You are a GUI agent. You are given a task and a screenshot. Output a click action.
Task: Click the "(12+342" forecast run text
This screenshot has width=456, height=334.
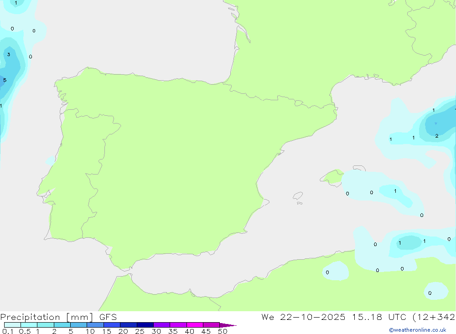(x=434, y=317)
